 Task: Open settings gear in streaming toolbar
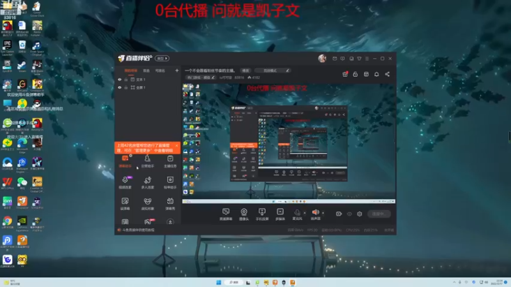click(360, 214)
